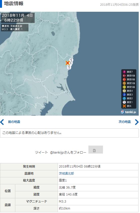
Task: Open the 次の地震 link
Action: click(x=125, y=122)
